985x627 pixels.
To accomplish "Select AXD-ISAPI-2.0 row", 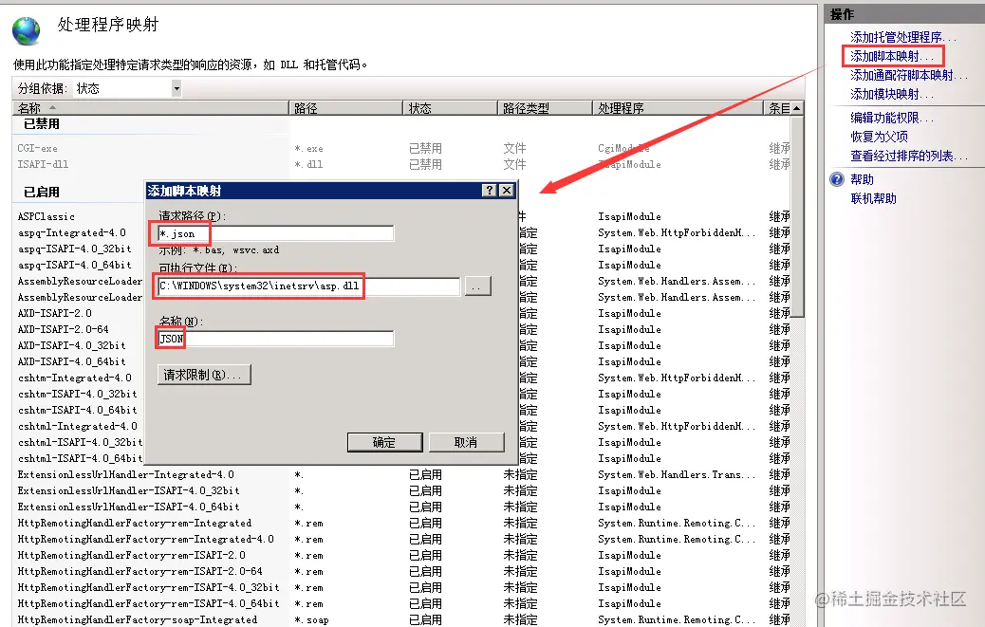I will coord(55,313).
